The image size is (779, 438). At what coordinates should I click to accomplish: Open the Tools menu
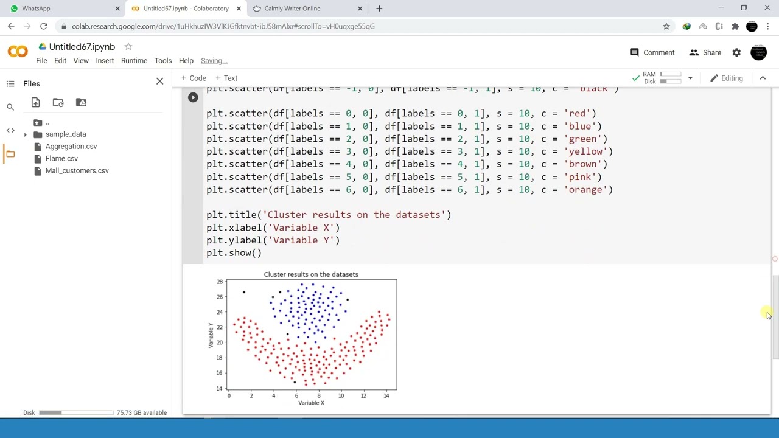pos(162,61)
